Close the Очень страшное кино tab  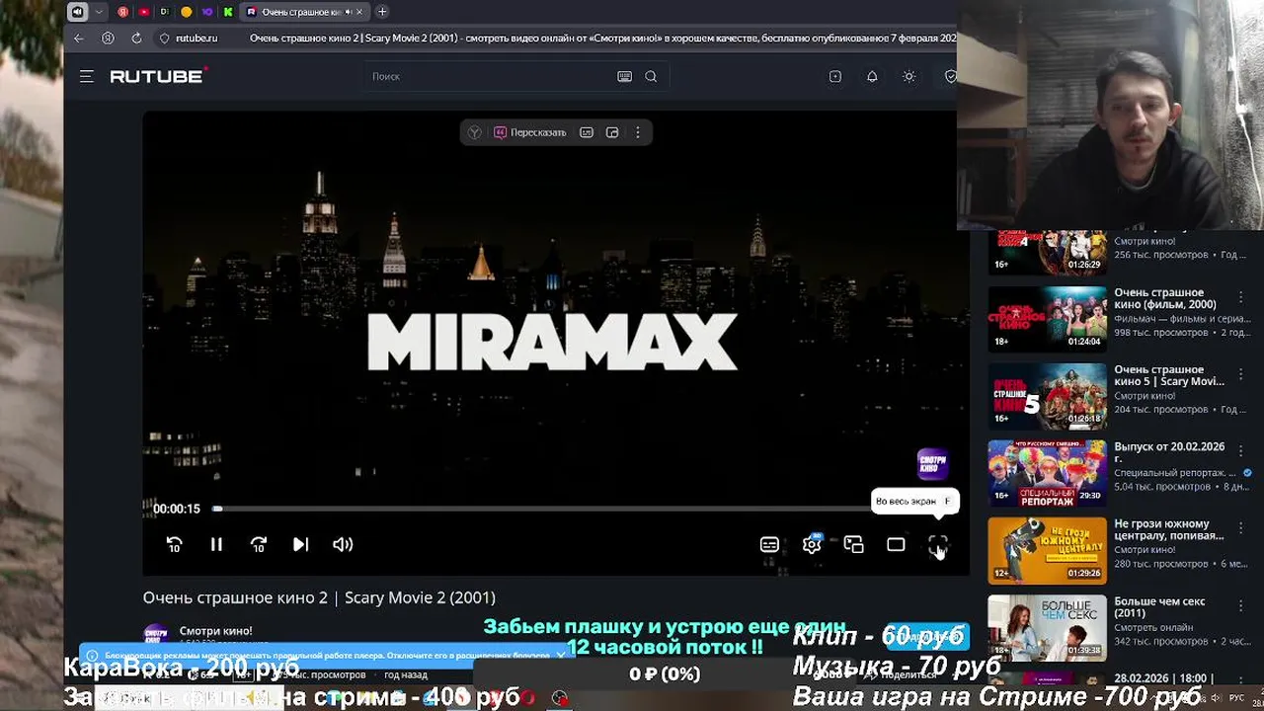click(359, 12)
